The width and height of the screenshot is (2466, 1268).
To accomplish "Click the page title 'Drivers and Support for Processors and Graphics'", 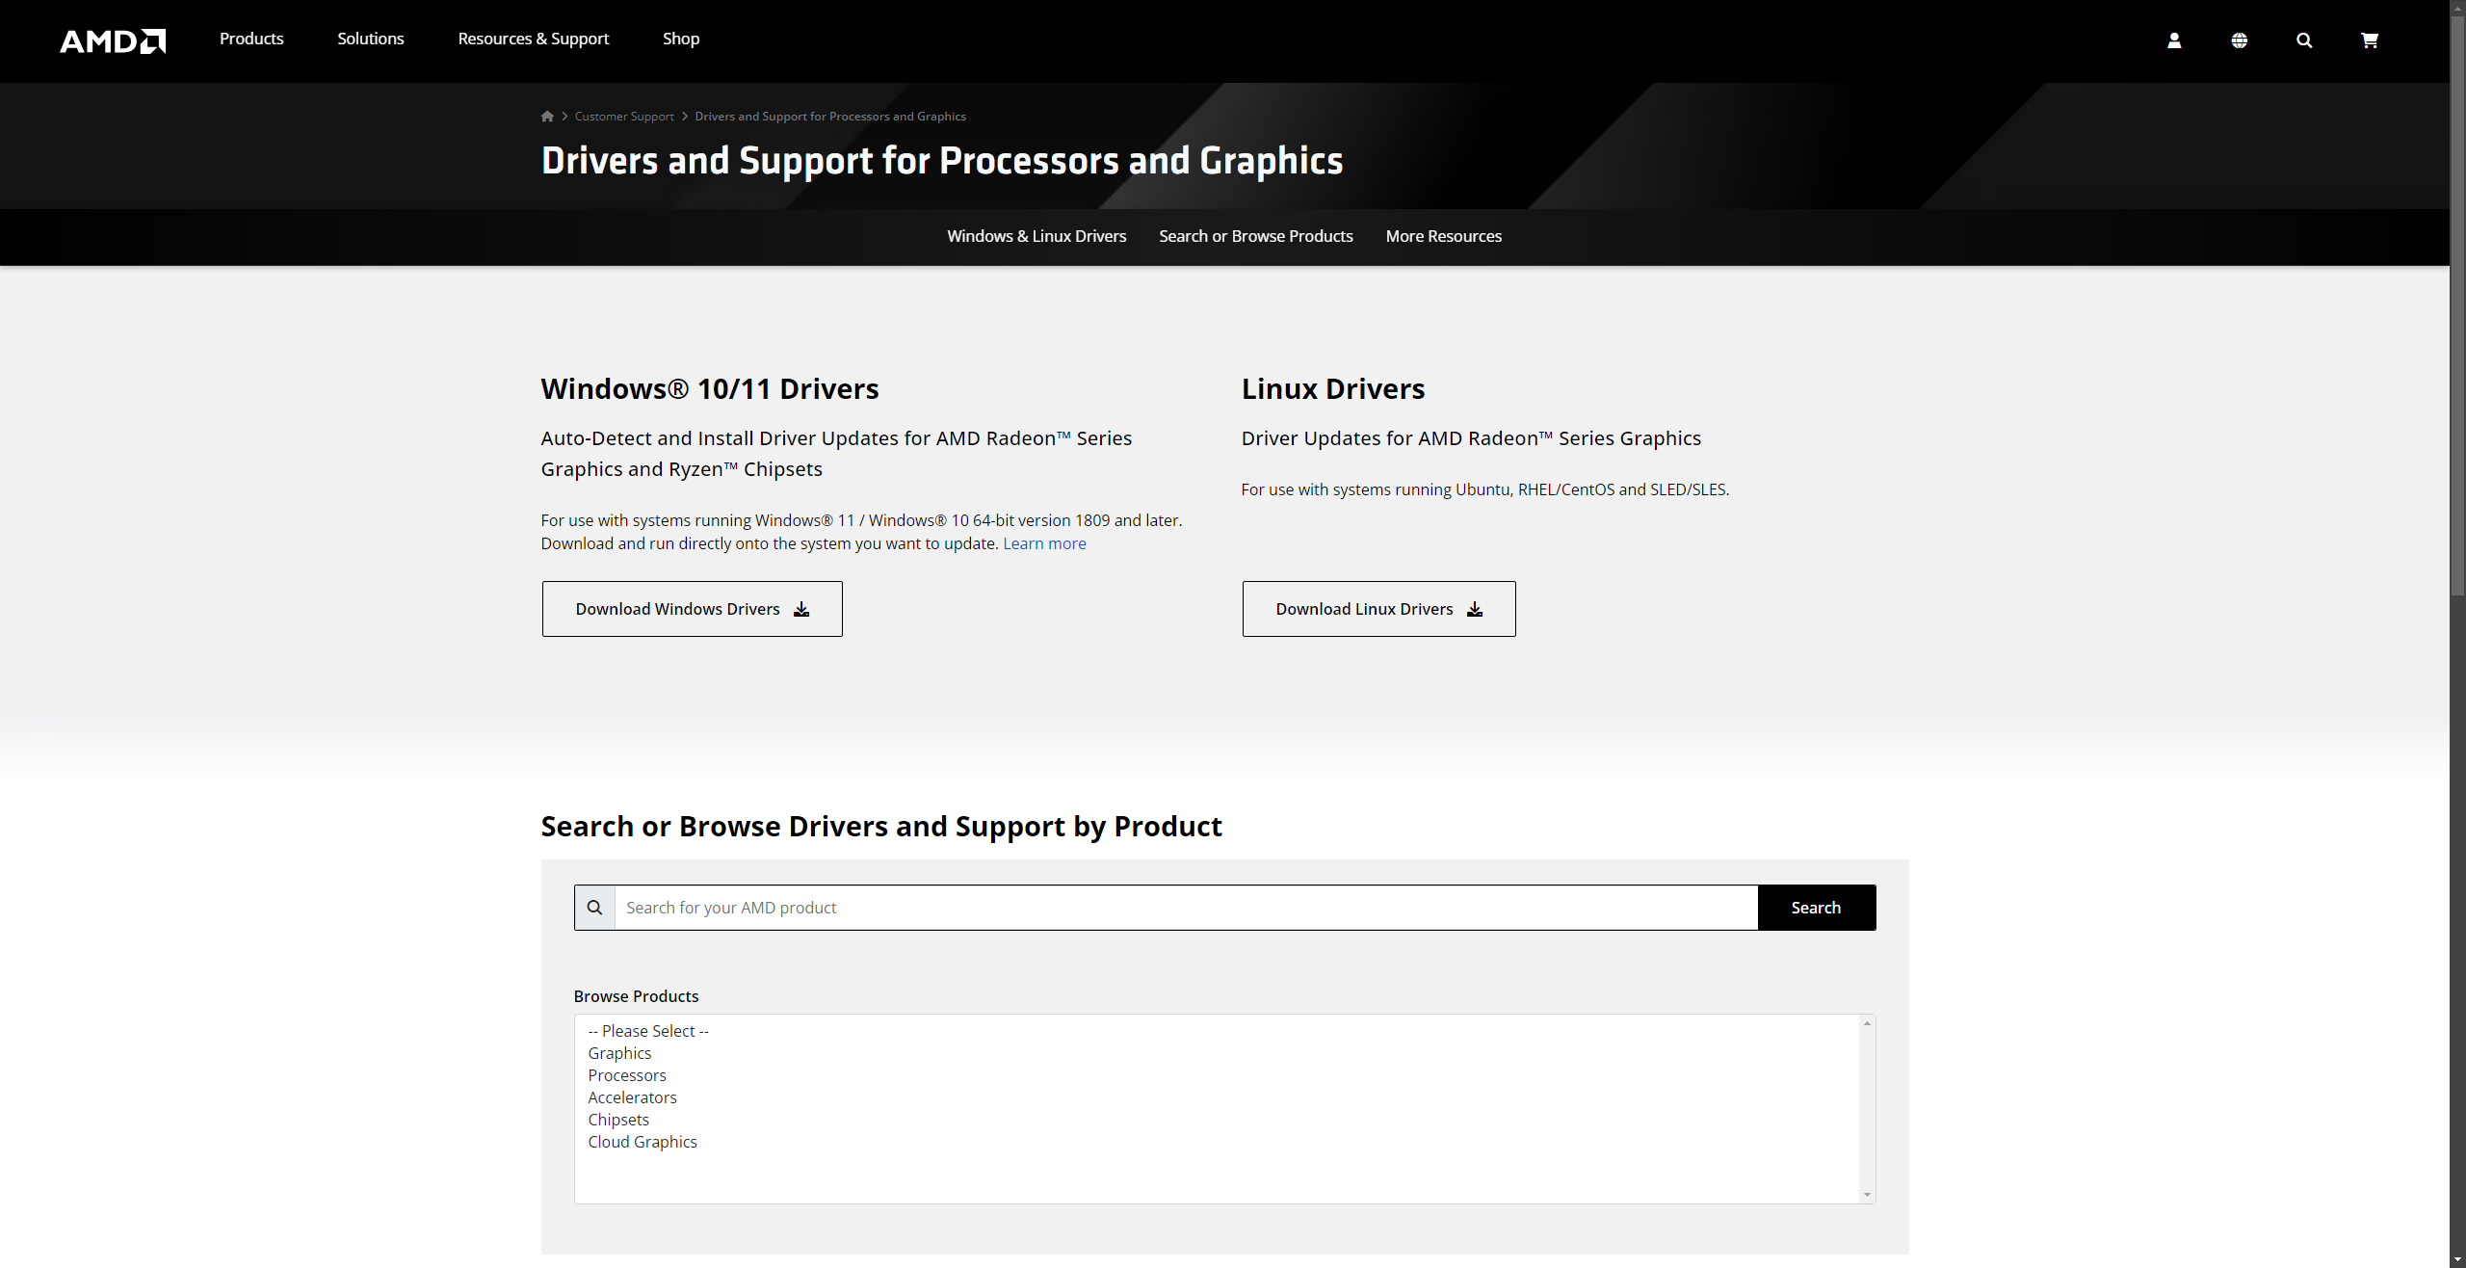I will (x=941, y=160).
